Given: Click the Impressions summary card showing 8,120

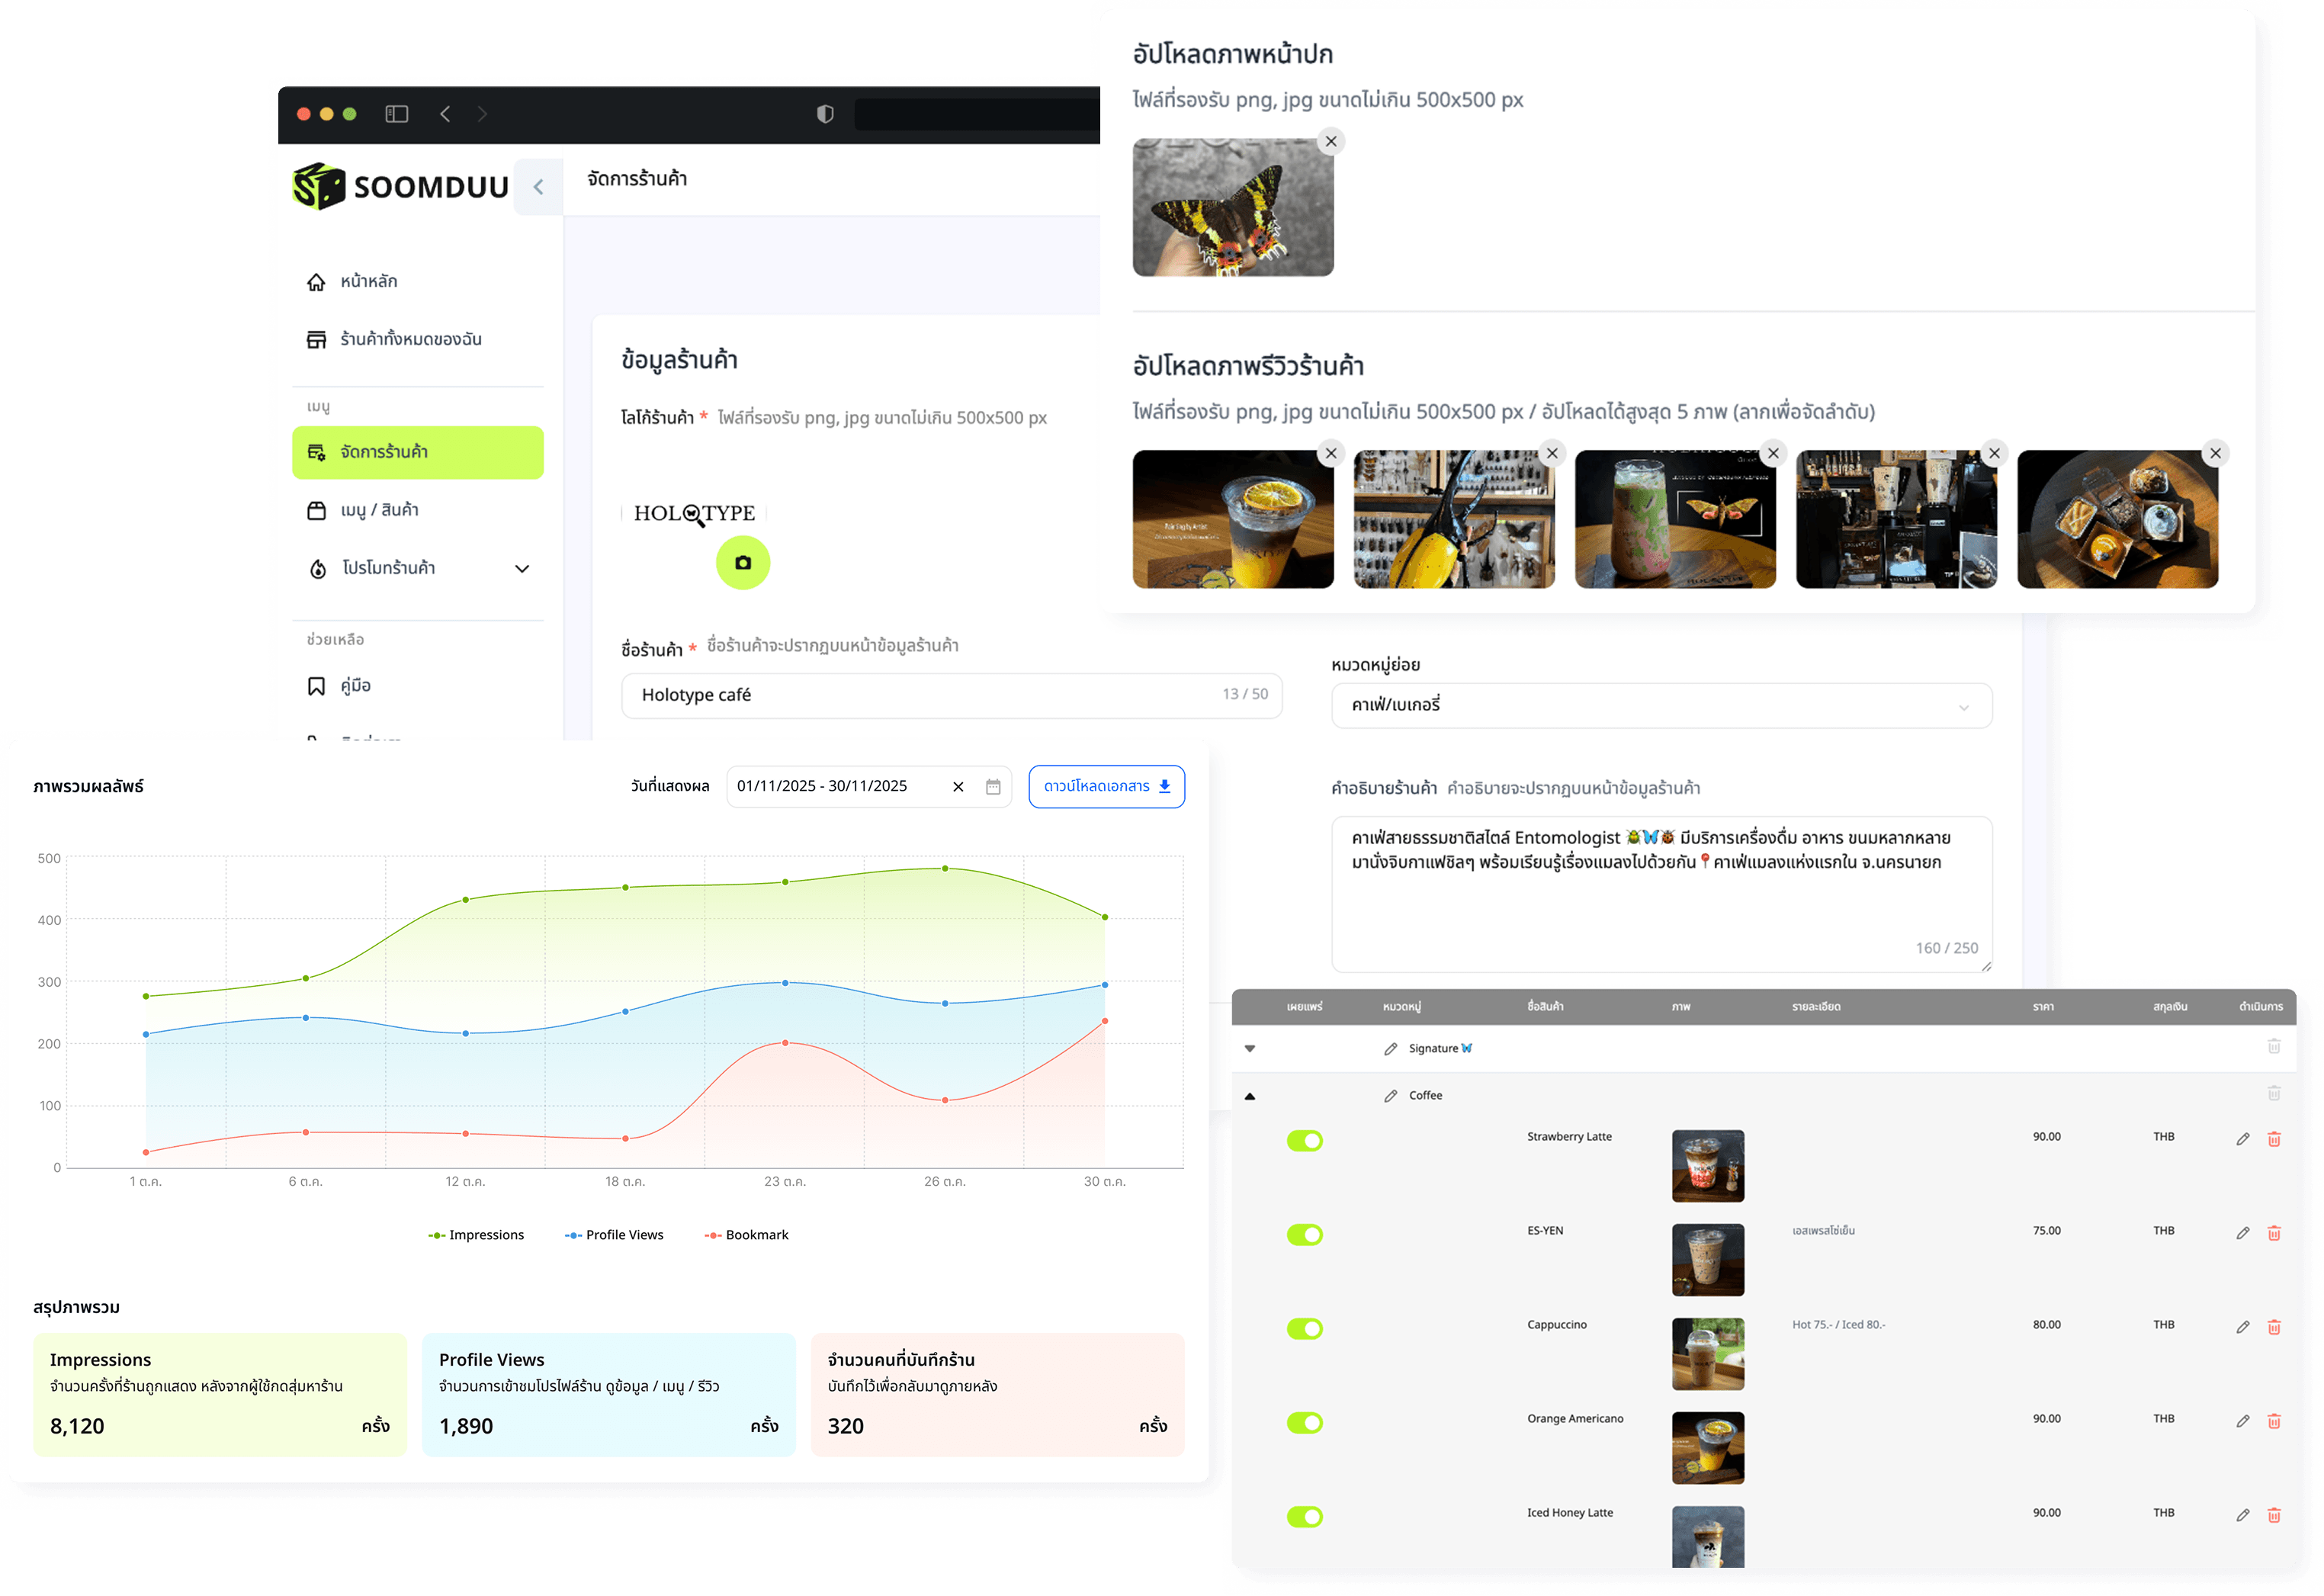Looking at the screenshot, I should (220, 1395).
